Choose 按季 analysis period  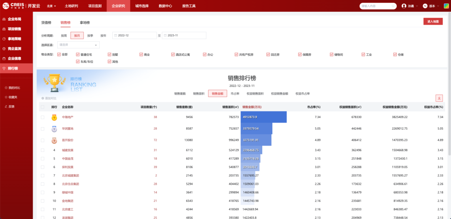pos(90,35)
